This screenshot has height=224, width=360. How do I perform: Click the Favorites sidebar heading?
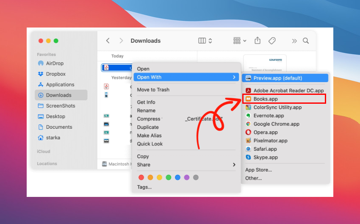[x=47, y=54]
